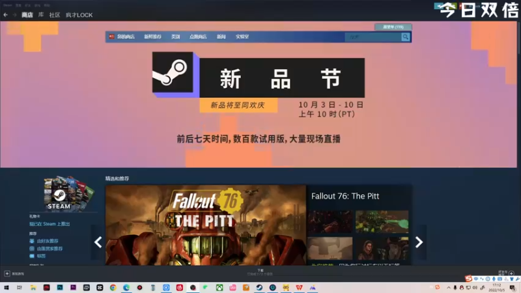Click the store search magnifier icon
This screenshot has height=293, width=521.
(x=405, y=37)
